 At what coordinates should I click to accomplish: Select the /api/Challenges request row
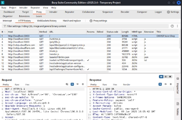pos(89,69)
